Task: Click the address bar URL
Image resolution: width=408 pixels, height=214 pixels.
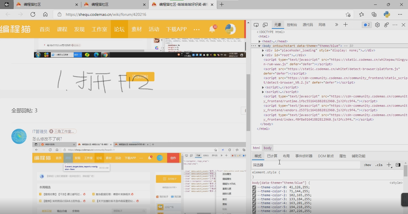Action: pyautogui.click(x=106, y=14)
